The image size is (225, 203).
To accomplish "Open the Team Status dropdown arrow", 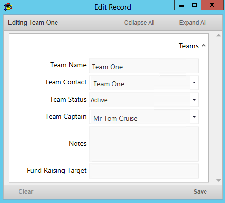I will [x=194, y=100].
